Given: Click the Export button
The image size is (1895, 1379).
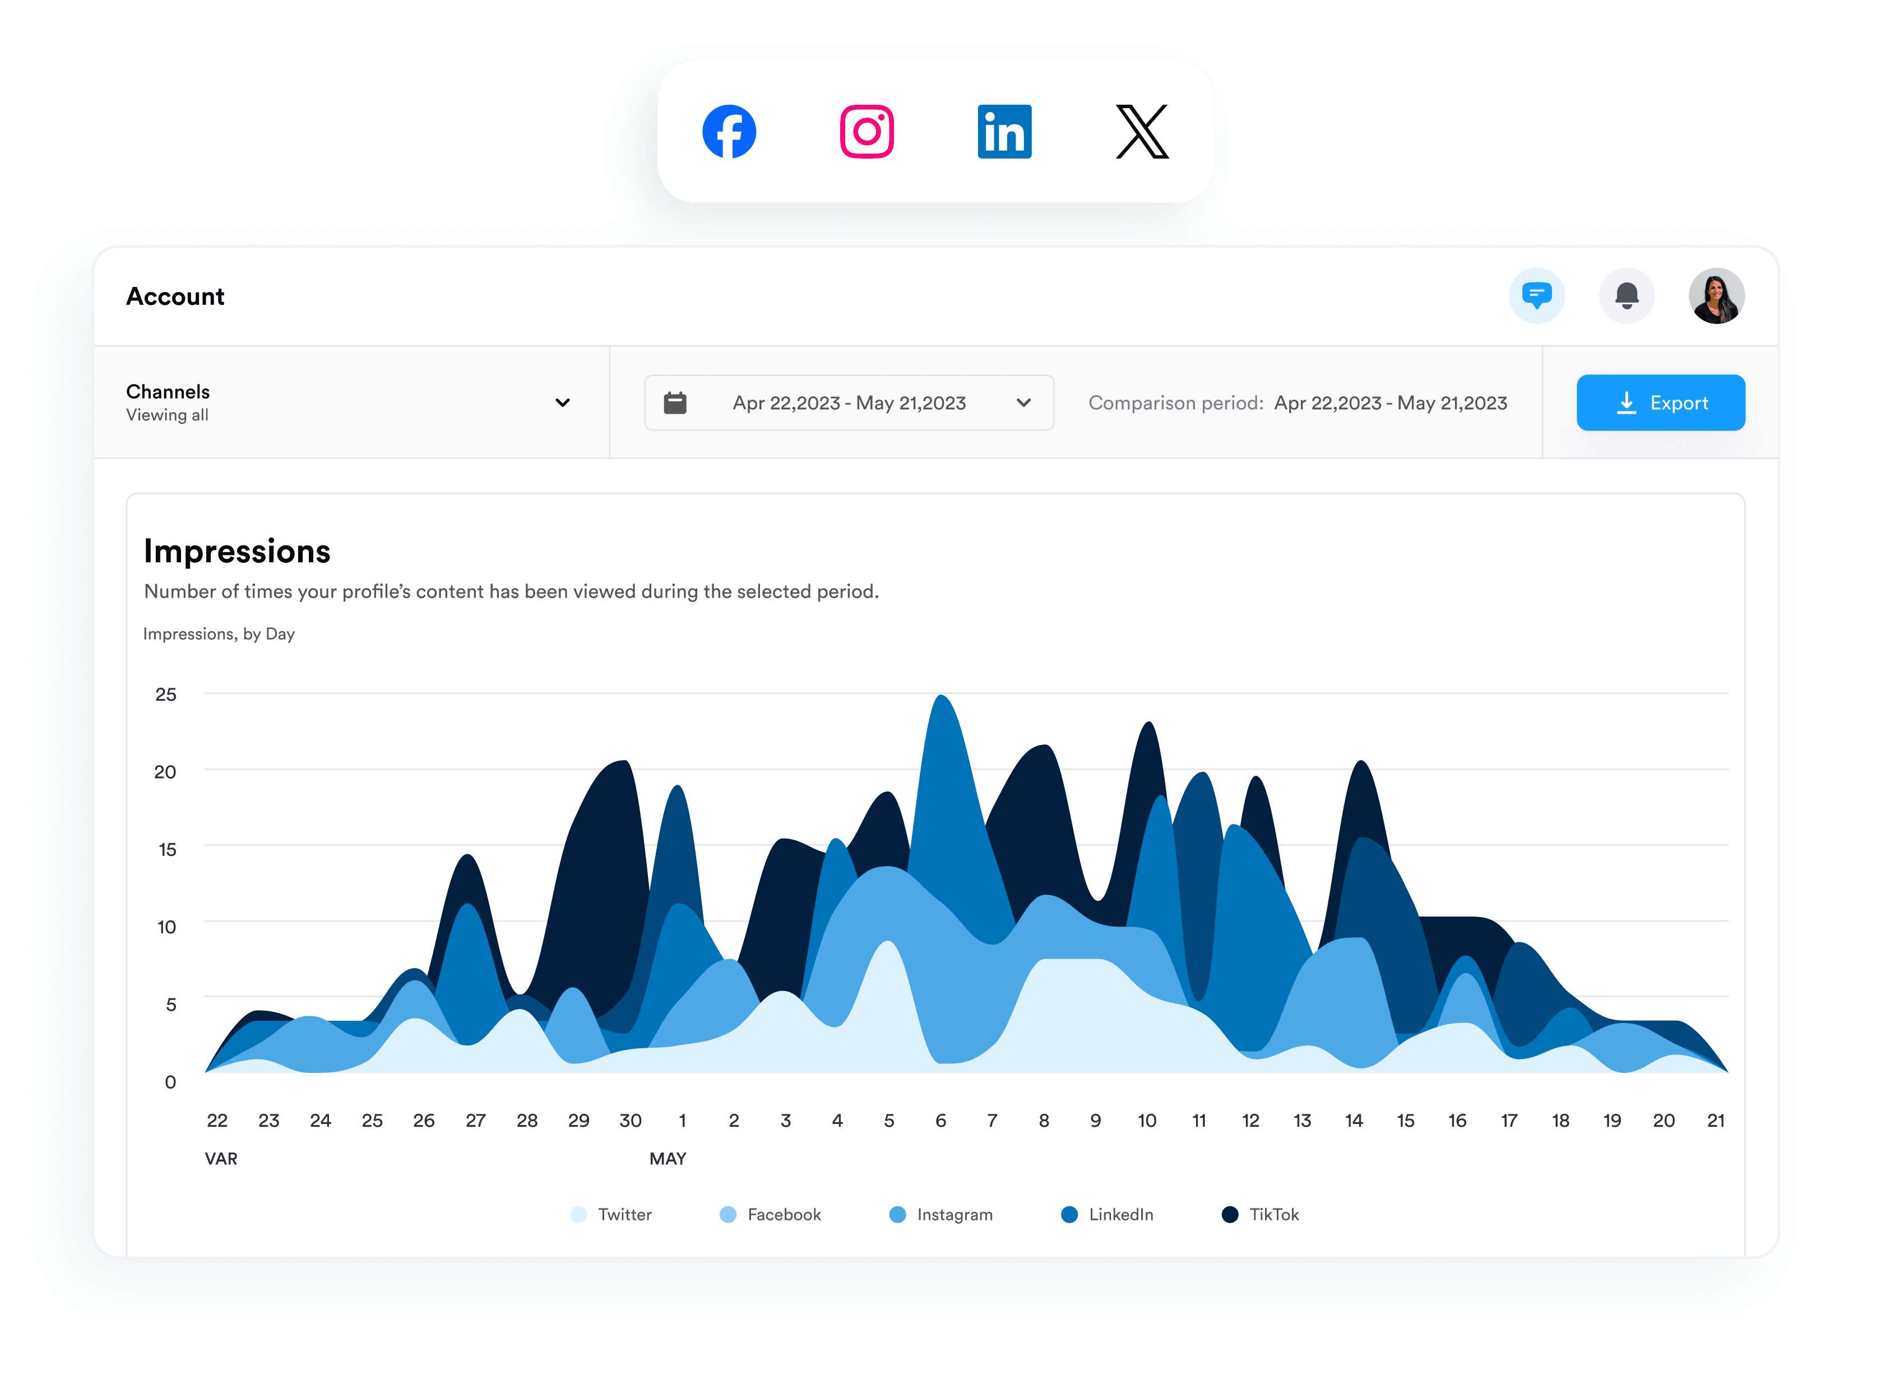Looking at the screenshot, I should coord(1661,402).
